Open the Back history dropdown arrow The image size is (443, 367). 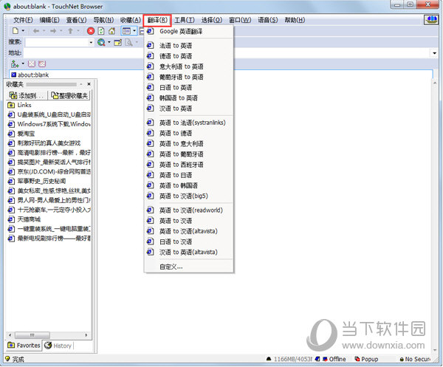pos(44,31)
